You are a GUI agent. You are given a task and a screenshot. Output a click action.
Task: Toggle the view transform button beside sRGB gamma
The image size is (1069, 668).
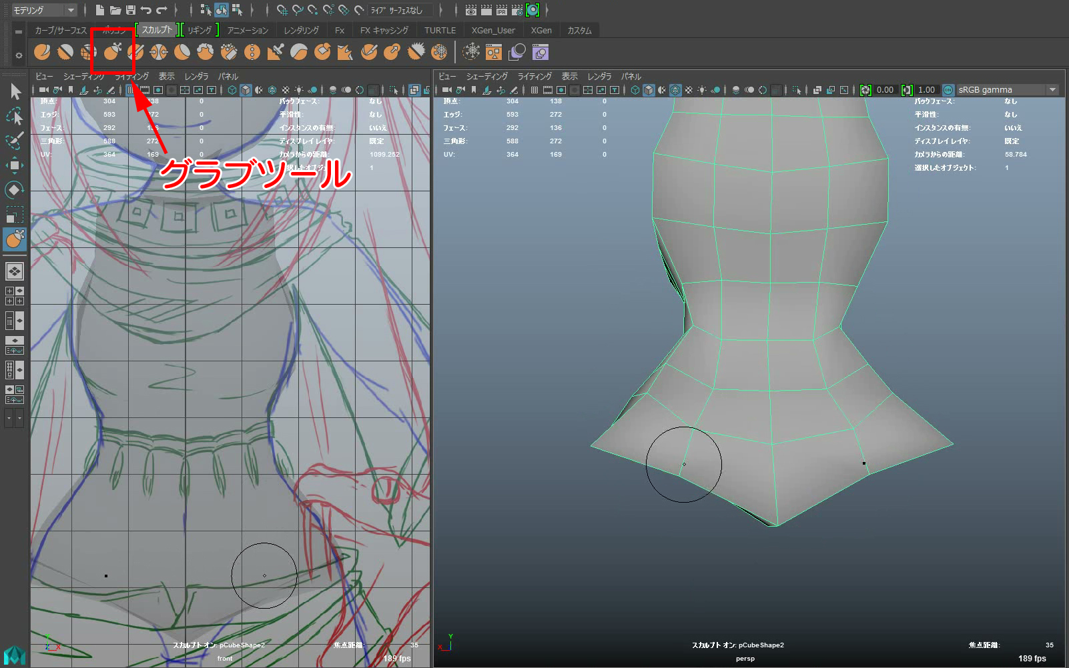[x=948, y=90]
